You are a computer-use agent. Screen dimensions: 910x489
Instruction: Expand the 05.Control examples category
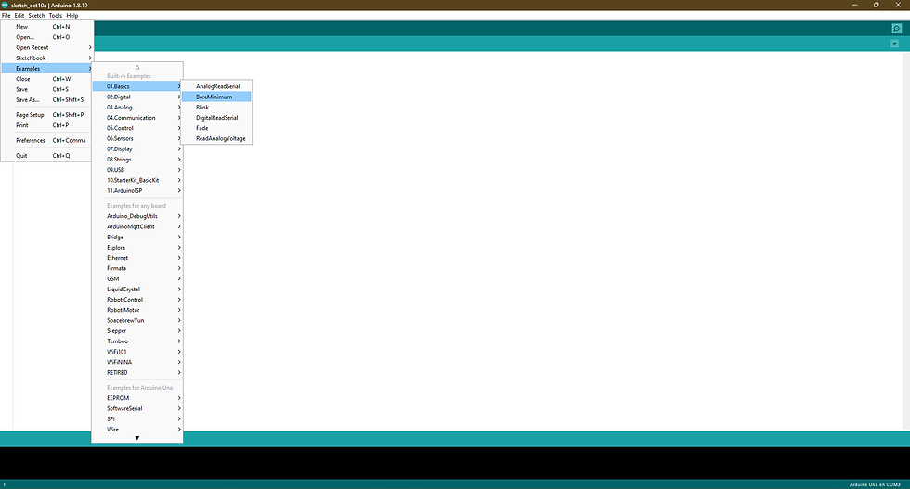point(137,128)
